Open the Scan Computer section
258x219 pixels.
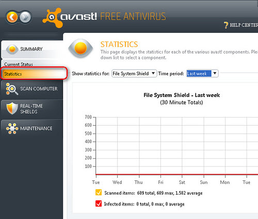[32, 89]
